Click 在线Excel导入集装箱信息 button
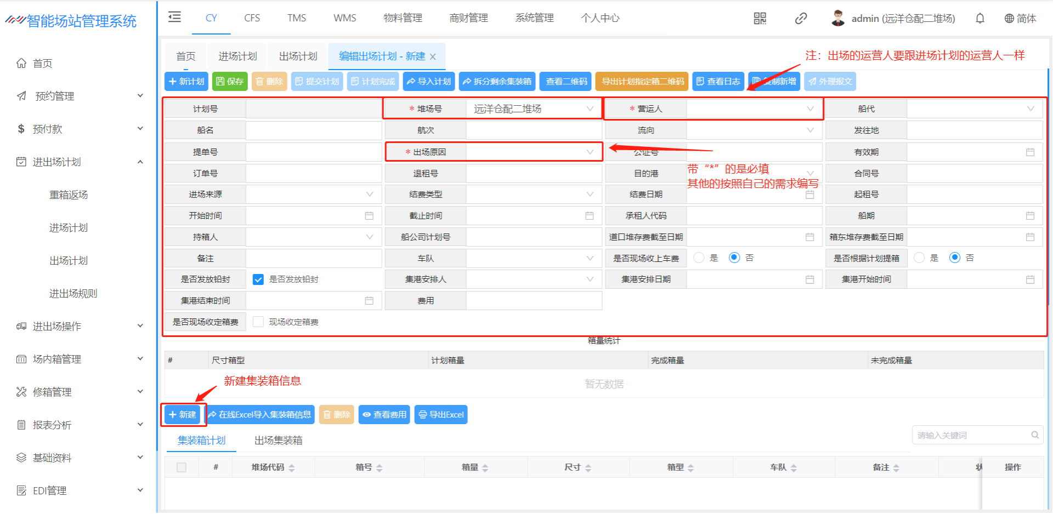This screenshot has width=1053, height=514. [x=260, y=415]
